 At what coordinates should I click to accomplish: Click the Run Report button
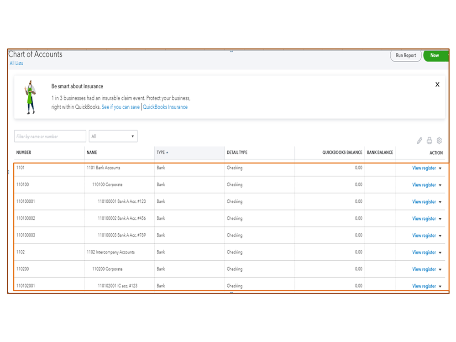pos(405,55)
